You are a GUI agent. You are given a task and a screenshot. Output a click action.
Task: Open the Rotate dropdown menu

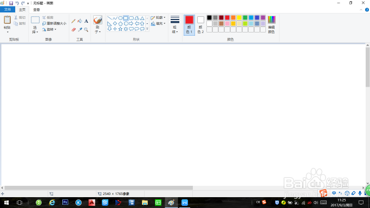coord(49,29)
